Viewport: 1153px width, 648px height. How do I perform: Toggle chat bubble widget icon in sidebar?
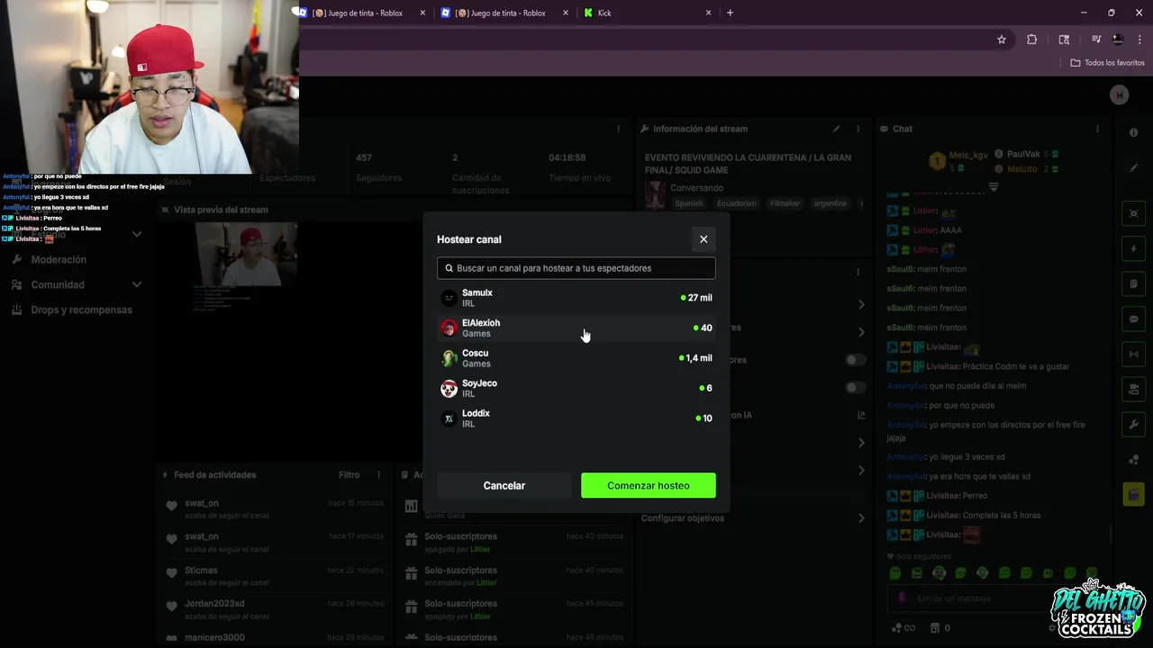coord(1133,319)
